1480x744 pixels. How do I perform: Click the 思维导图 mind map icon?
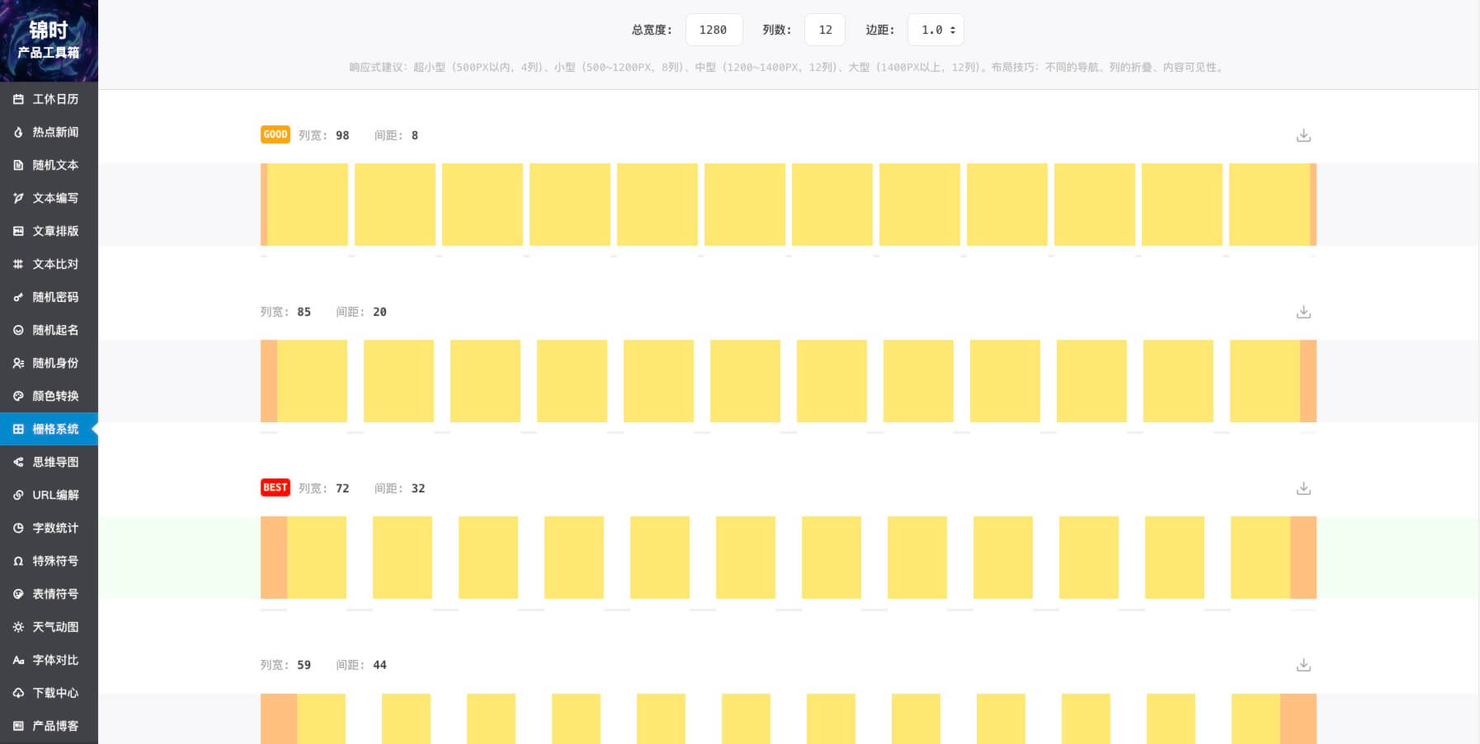(18, 462)
